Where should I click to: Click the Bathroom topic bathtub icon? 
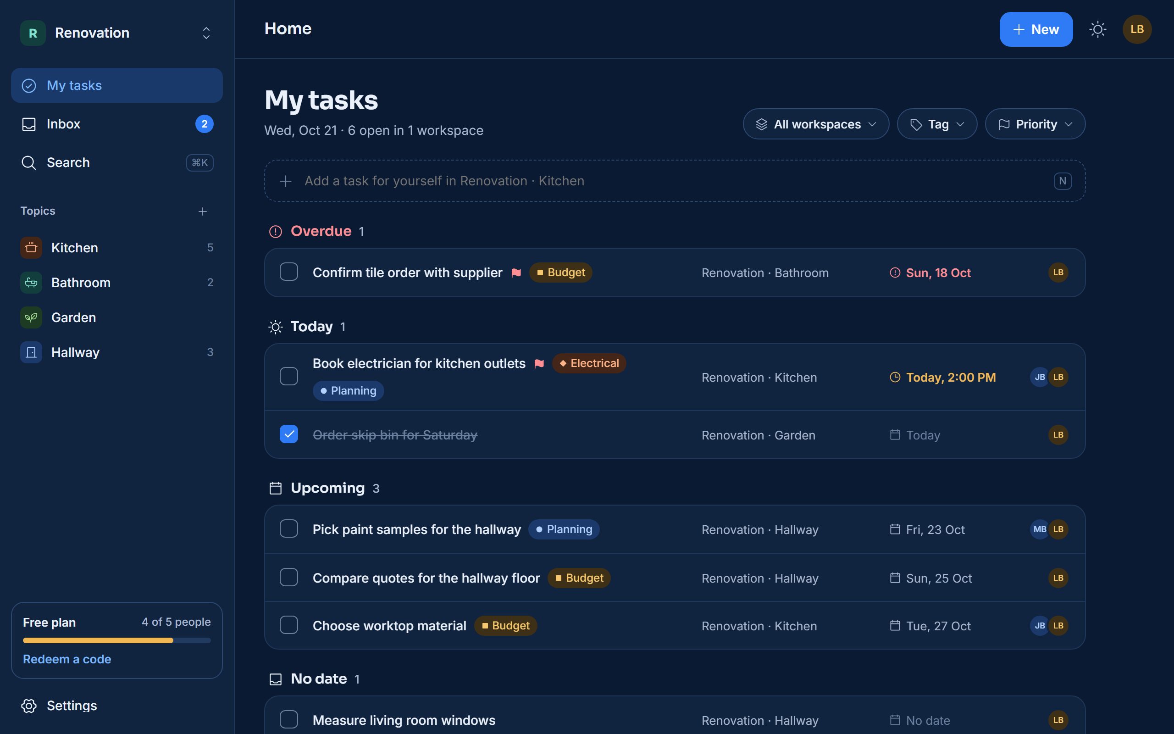click(x=31, y=283)
